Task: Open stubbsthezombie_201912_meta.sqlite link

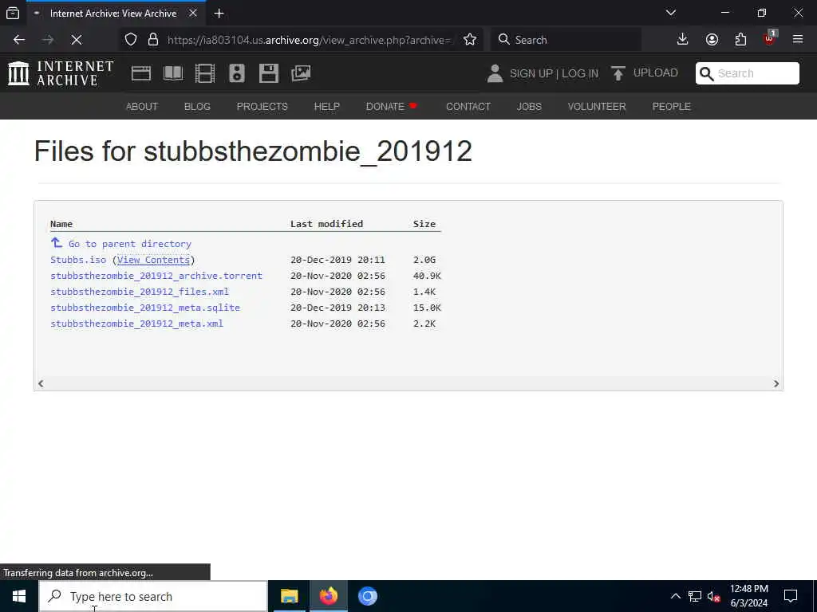Action: 145,308
